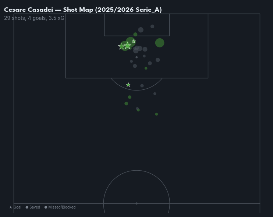Click the gray dot beside the arc goal star
This screenshot has height=217, width=273.
click(x=142, y=86)
